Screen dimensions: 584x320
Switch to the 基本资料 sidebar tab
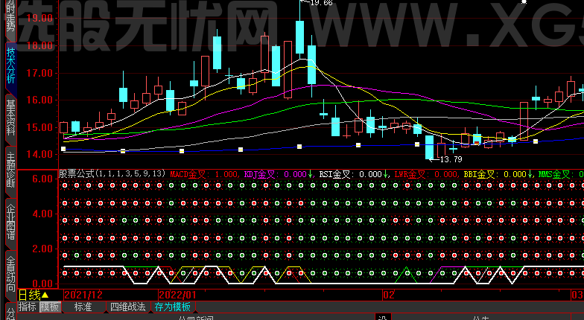10,118
